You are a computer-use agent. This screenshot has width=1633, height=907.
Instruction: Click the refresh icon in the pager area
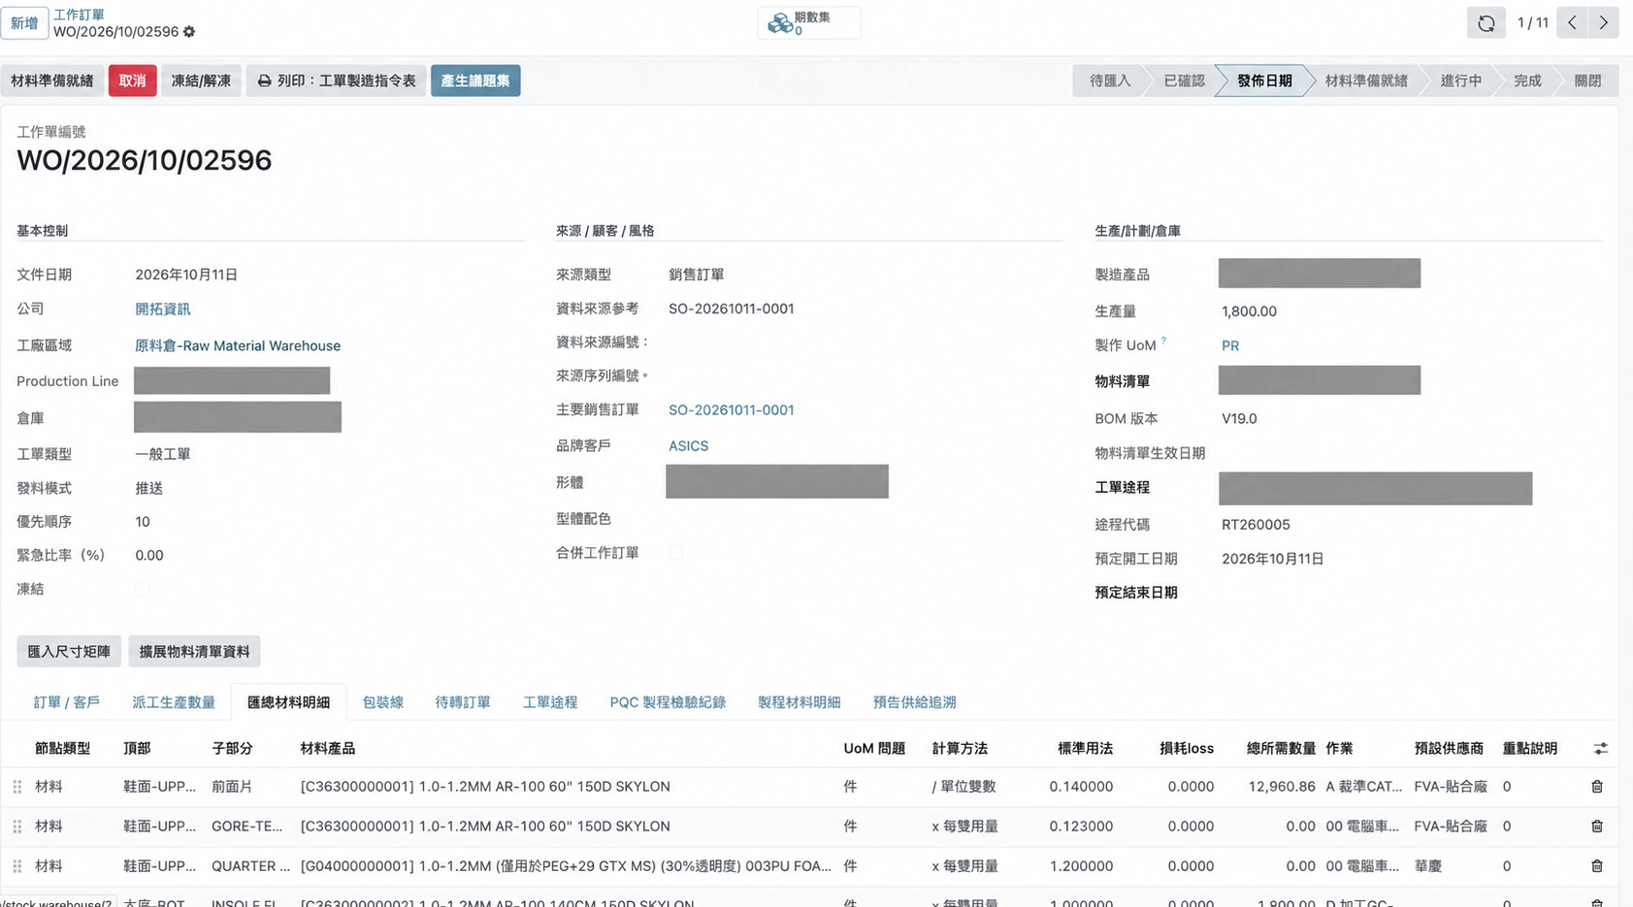pos(1486,23)
